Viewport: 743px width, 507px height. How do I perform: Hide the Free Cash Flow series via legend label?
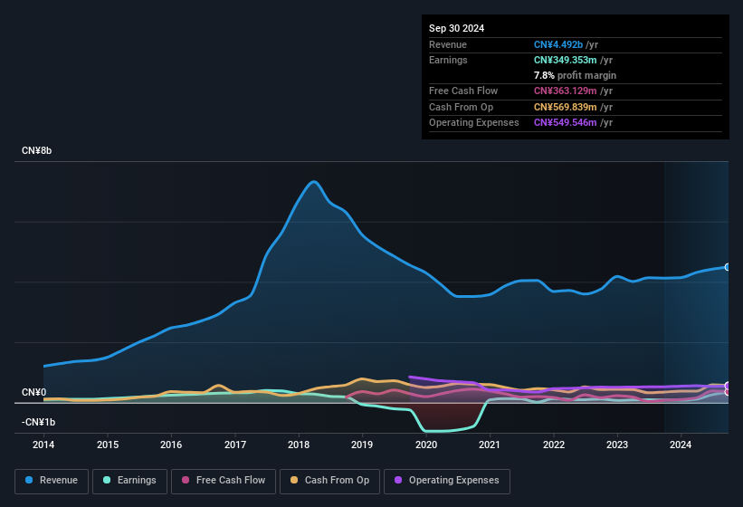pos(231,481)
